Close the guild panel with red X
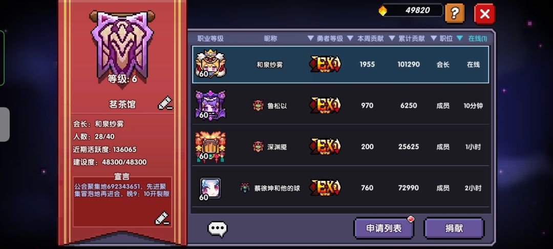553x249 pixels. coord(484,14)
